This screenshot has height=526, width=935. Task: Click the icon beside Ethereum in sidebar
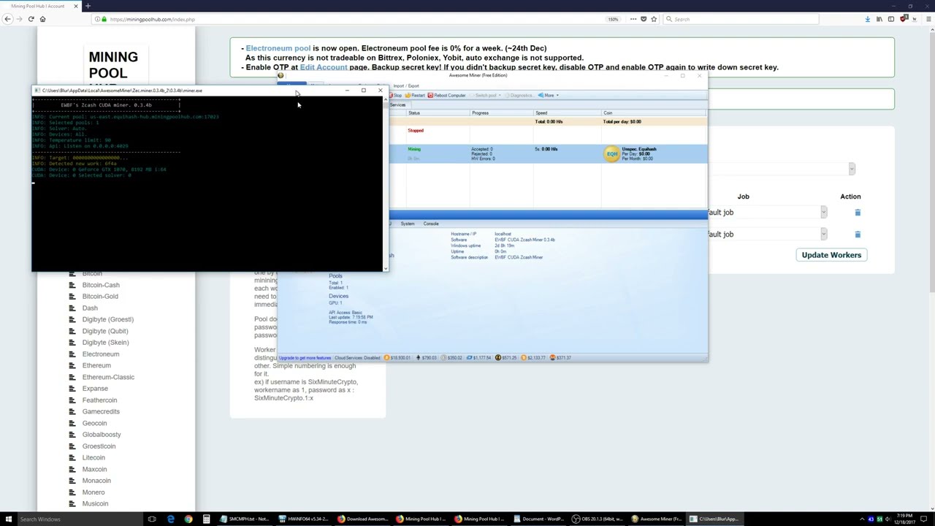[x=72, y=365]
